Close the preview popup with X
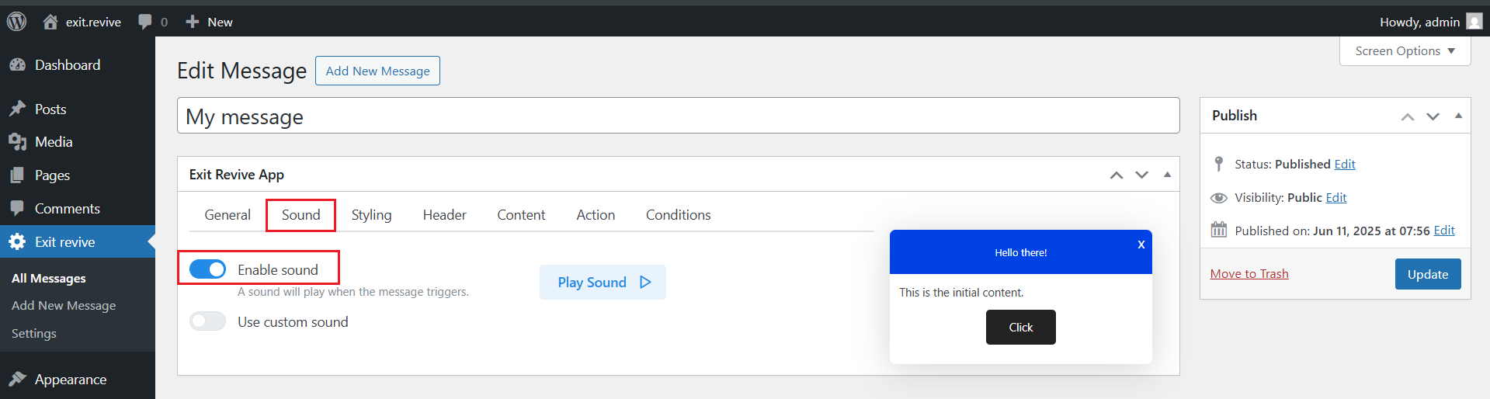Viewport: 1490px width, 399px height. pyautogui.click(x=1141, y=245)
